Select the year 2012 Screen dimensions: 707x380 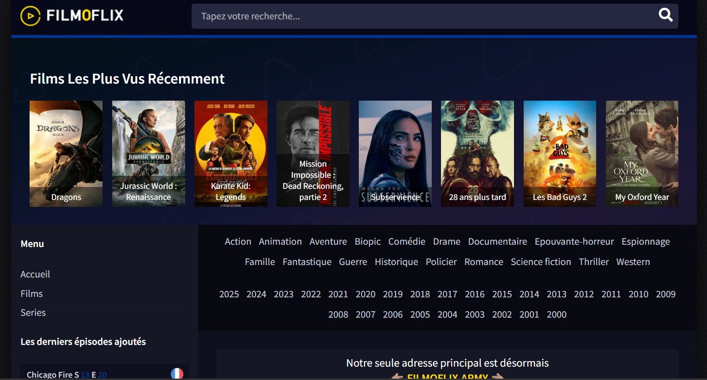584,294
